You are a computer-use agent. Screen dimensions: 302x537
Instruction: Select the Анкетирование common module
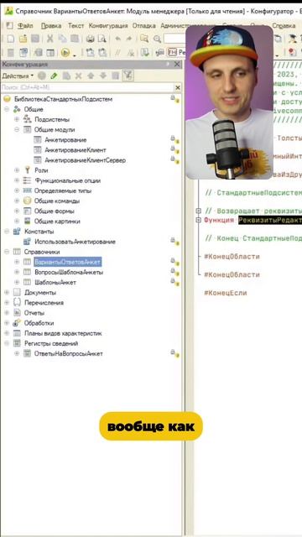pyautogui.click(x=65, y=140)
